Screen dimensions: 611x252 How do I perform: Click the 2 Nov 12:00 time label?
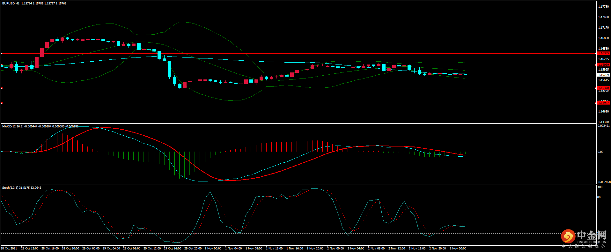(x=397, y=249)
